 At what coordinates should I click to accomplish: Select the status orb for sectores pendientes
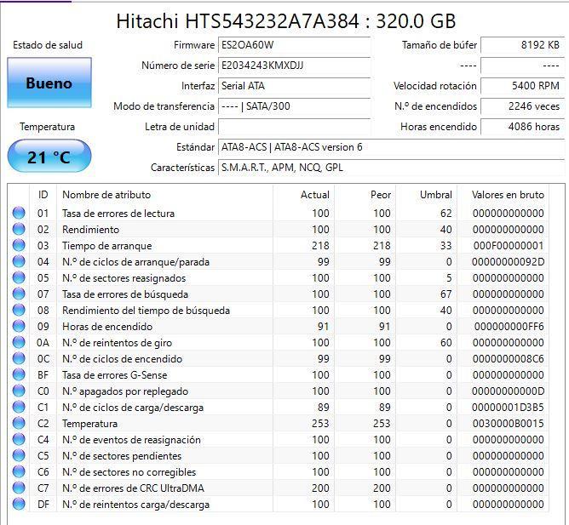point(19,456)
